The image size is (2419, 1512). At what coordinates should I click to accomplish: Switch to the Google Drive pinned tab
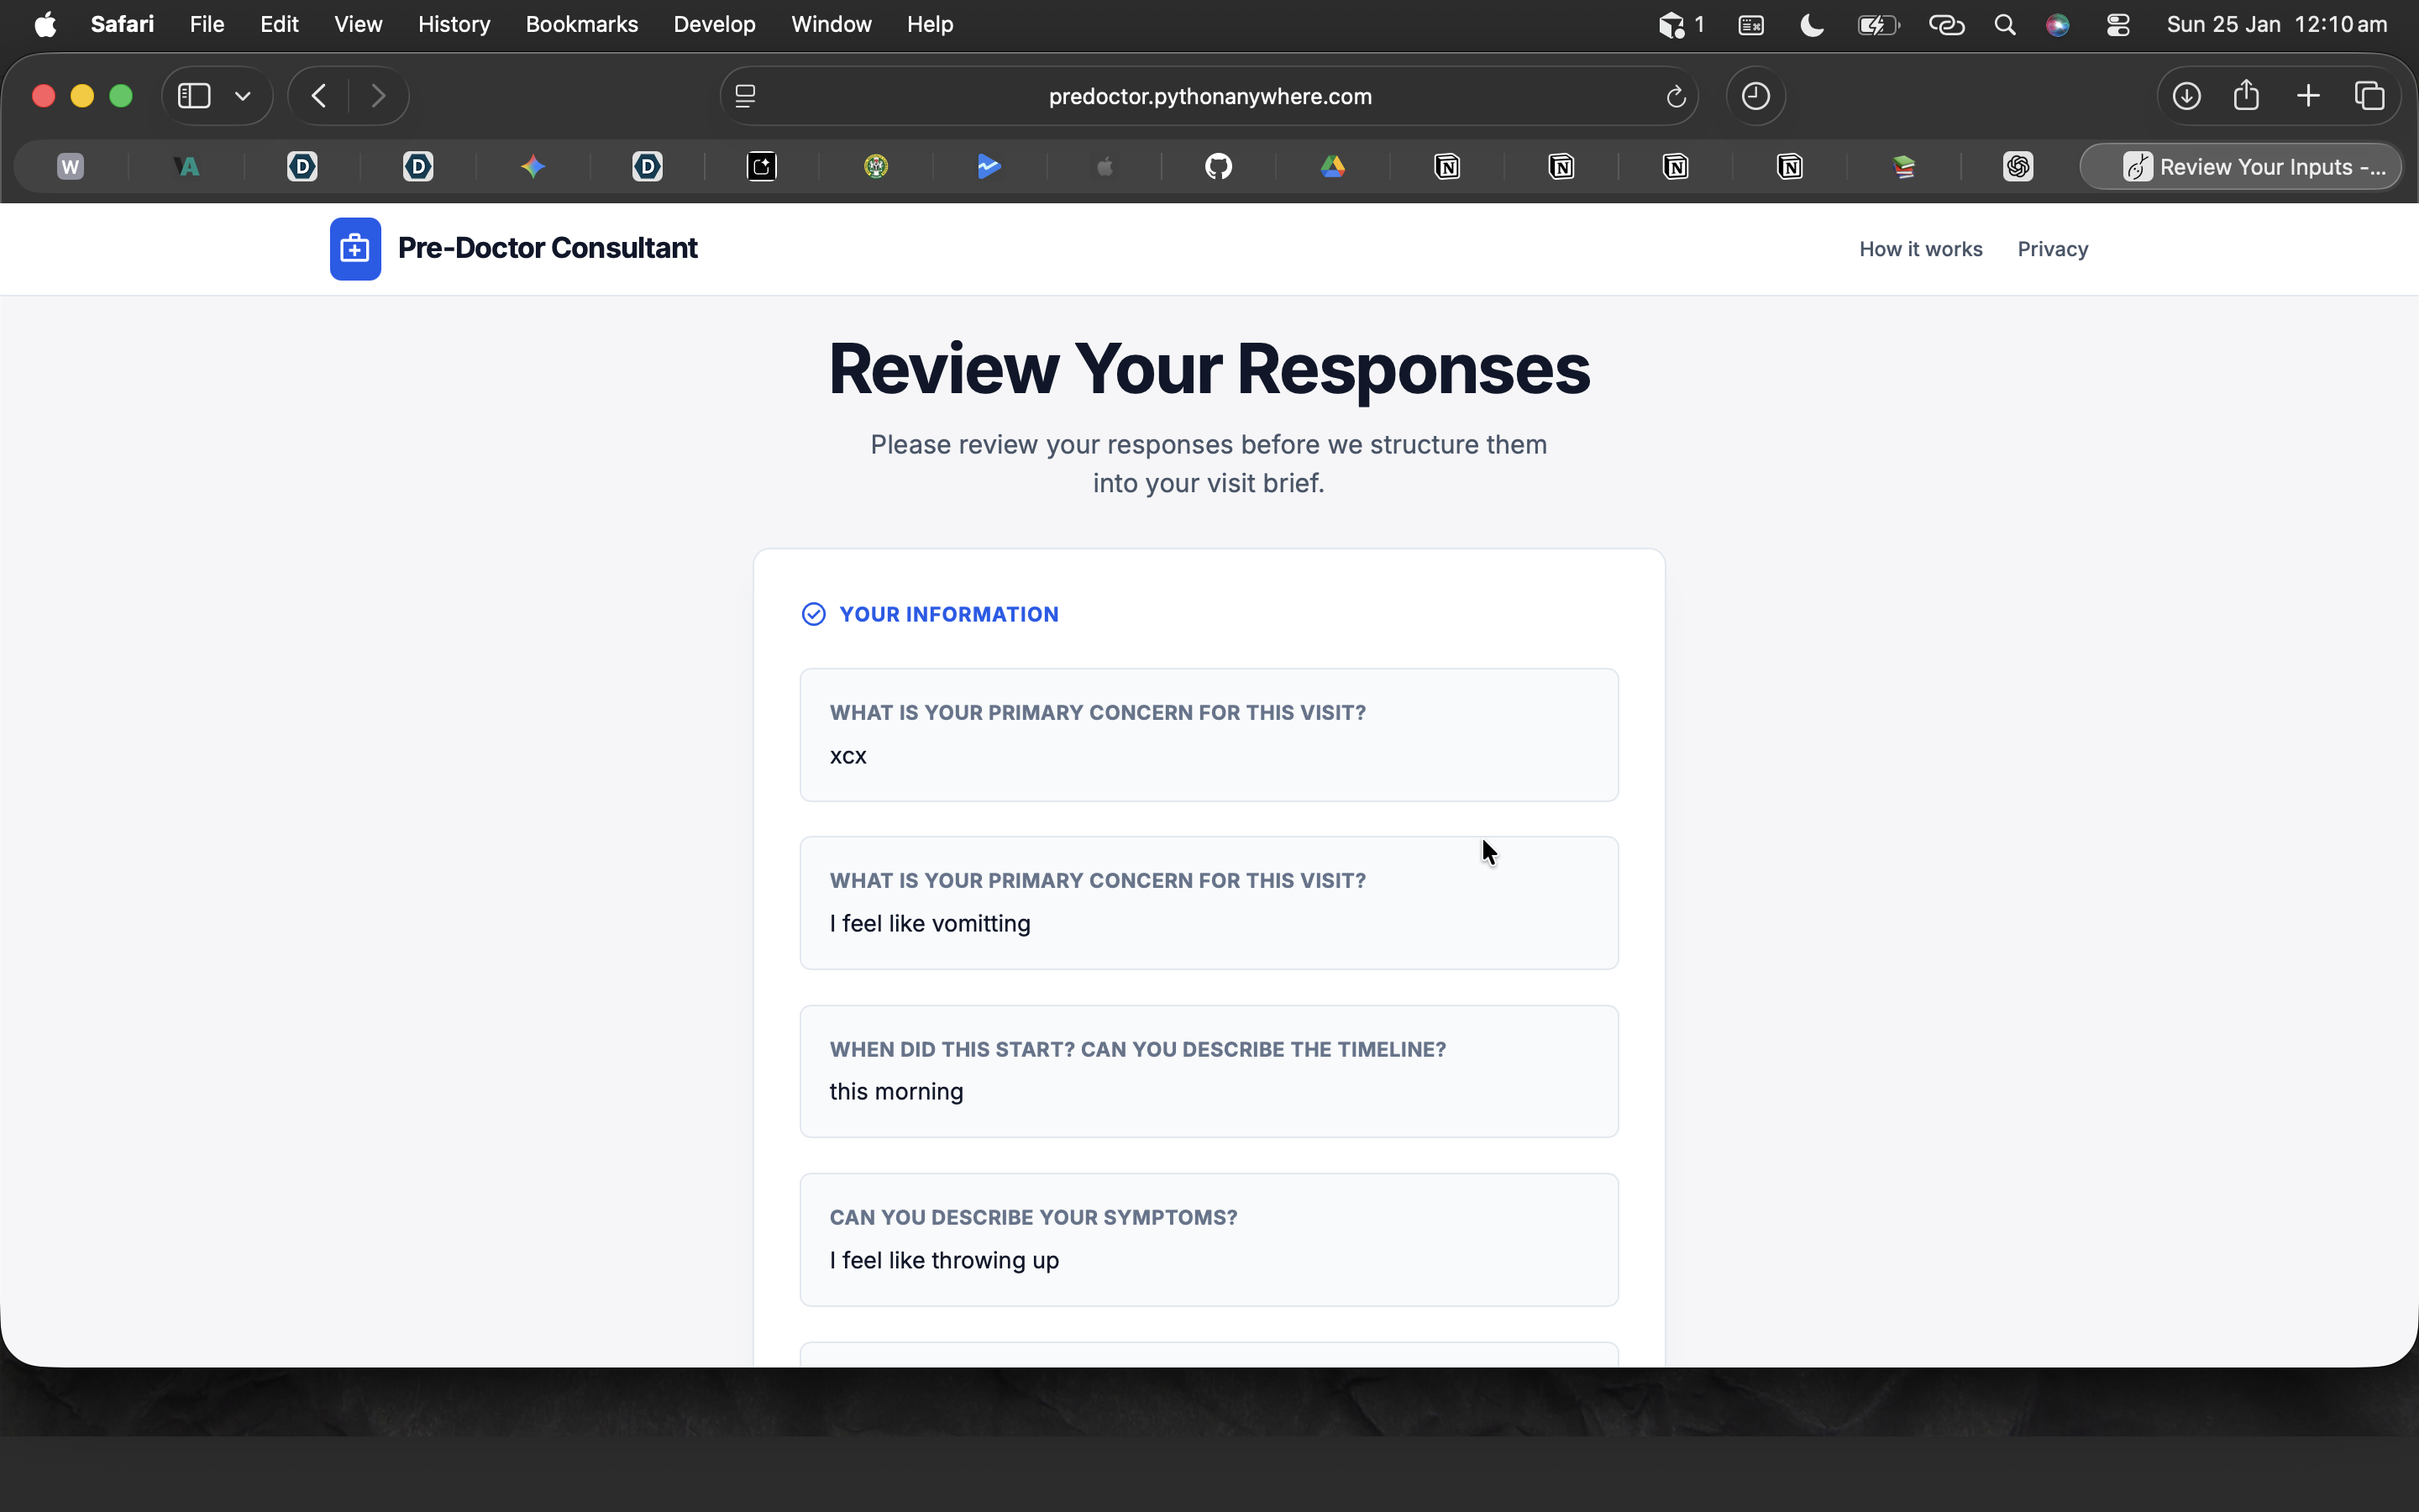pos(1332,166)
